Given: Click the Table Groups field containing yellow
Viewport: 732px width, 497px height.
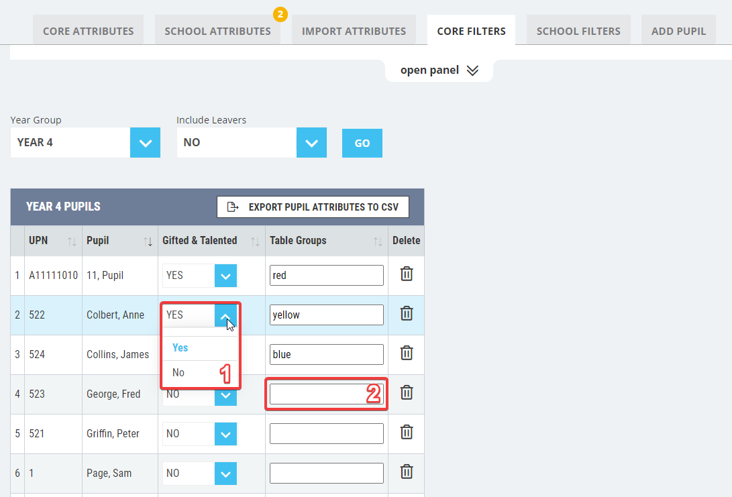Looking at the screenshot, I should [327, 315].
